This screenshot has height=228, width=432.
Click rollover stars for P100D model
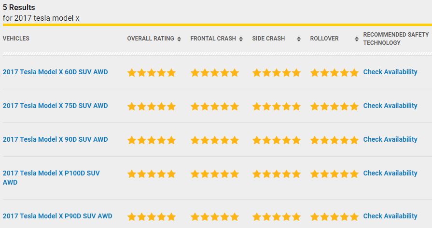pyautogui.click(x=334, y=174)
